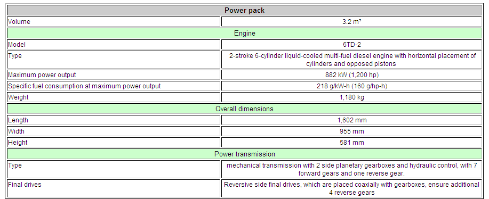Click the green Engine section header
Image resolution: width=489 pixels, height=199 pixels.
[244, 34]
